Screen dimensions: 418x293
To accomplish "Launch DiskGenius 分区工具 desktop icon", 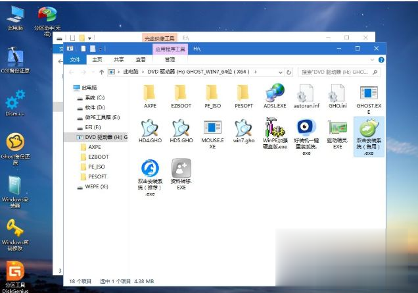I will point(15,277).
